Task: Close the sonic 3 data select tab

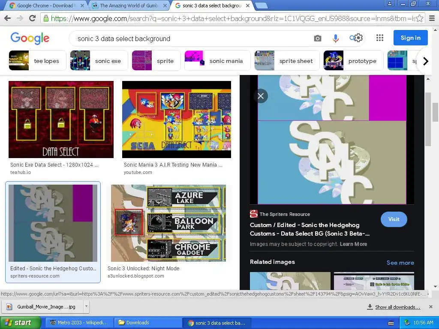Action: pos(248,5)
